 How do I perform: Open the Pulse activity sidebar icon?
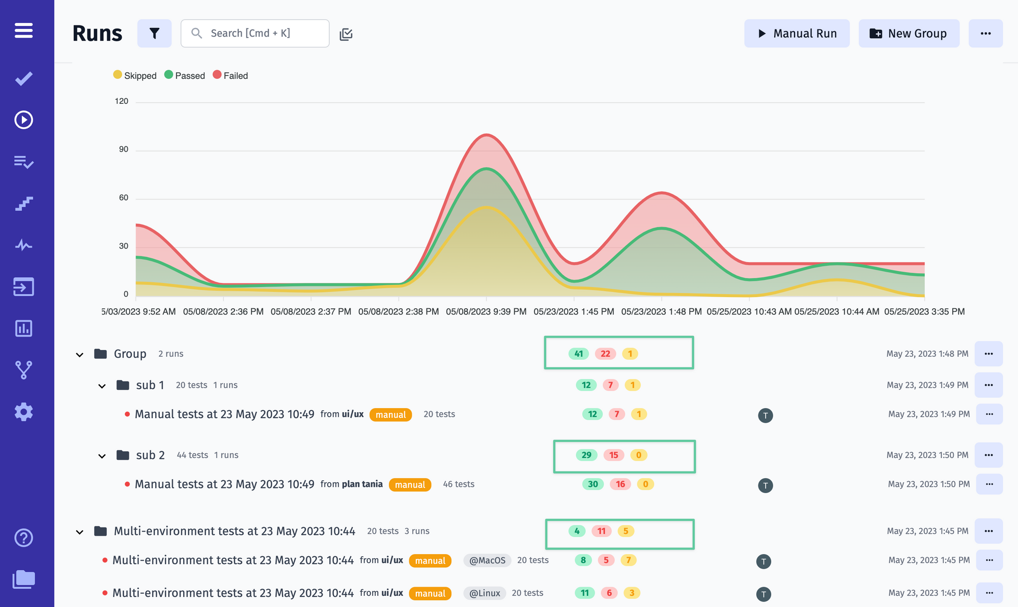pos(23,245)
